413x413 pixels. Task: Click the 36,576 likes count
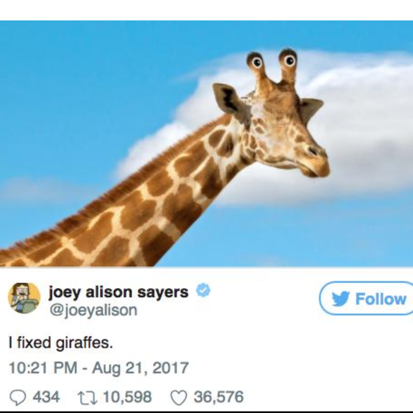[x=219, y=397]
